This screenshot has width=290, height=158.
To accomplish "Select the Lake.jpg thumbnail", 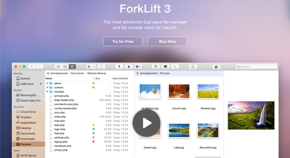I will pos(179,131).
